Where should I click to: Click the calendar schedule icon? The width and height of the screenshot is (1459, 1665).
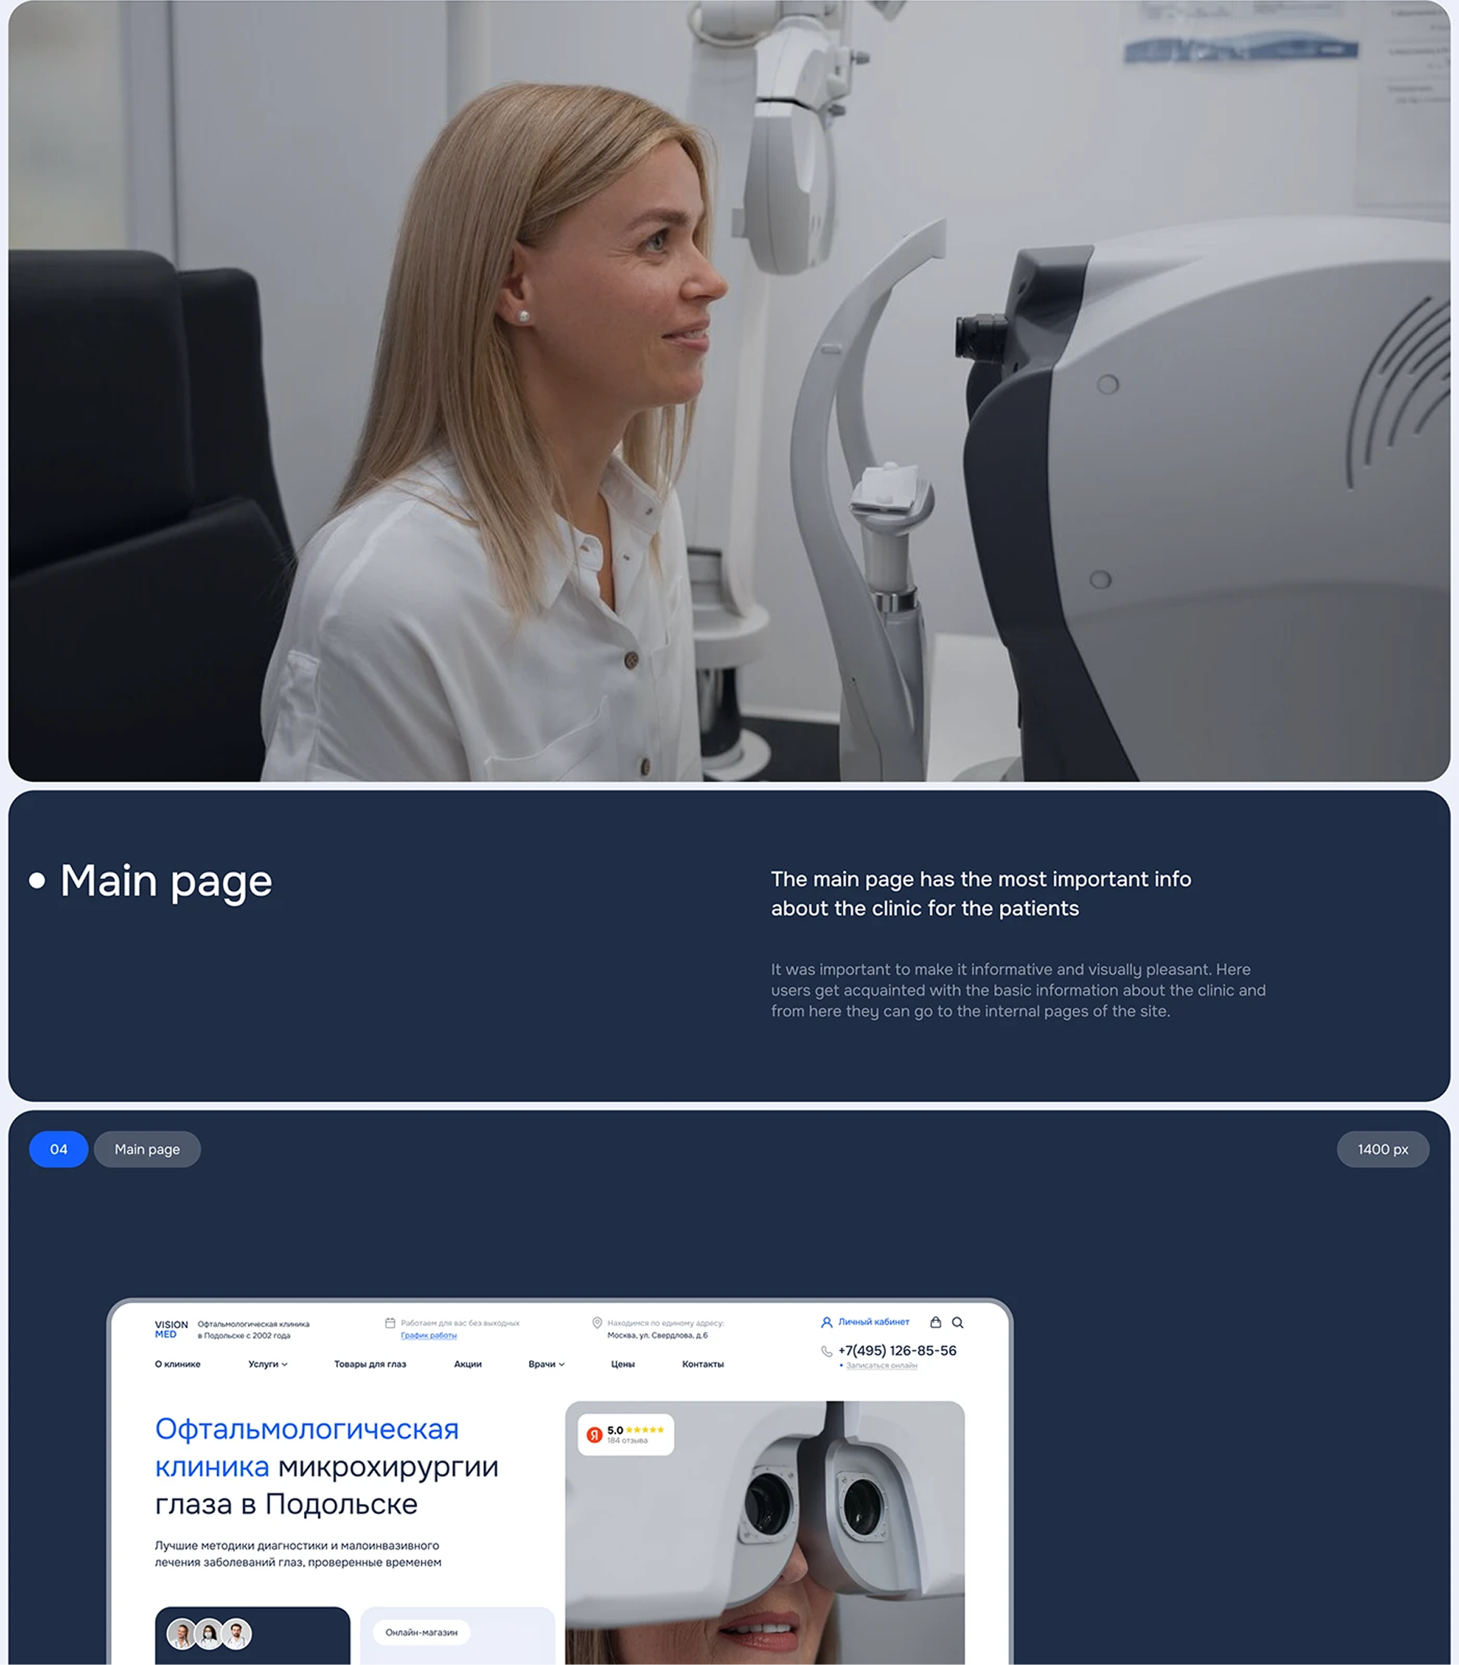click(390, 1323)
